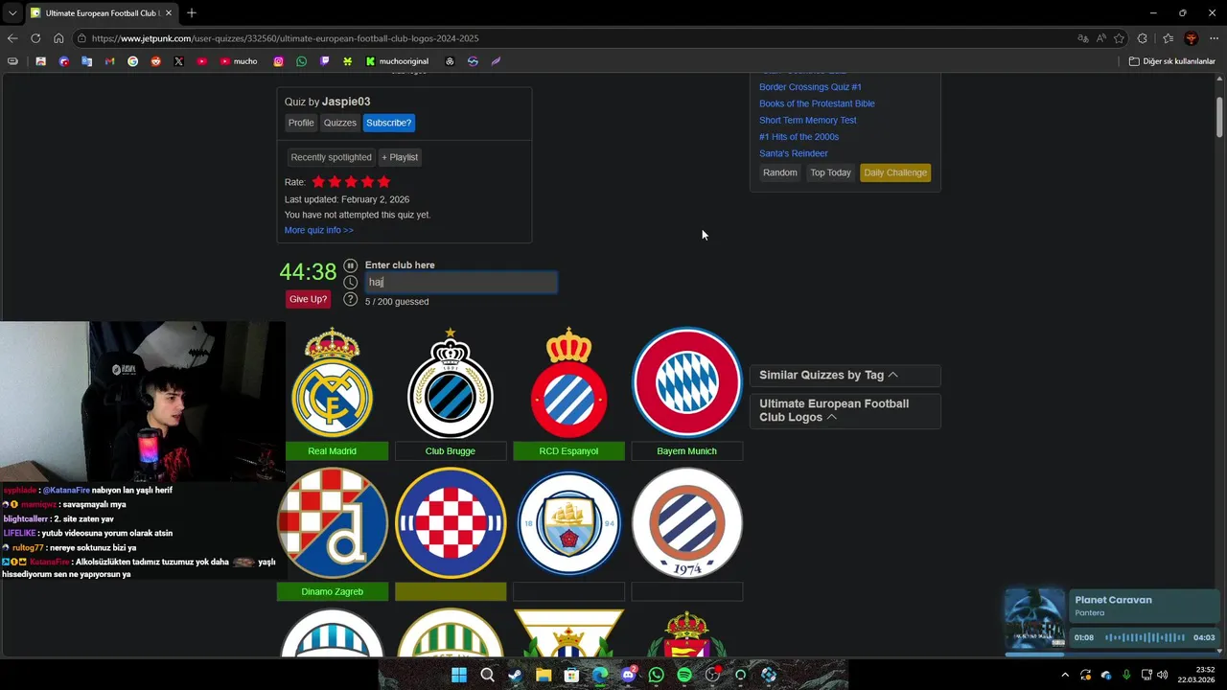Open a new browser tab
1227x690 pixels.
click(192, 12)
